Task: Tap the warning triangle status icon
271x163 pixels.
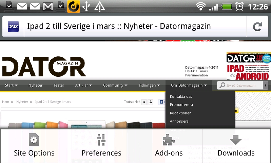Action: 100,6
